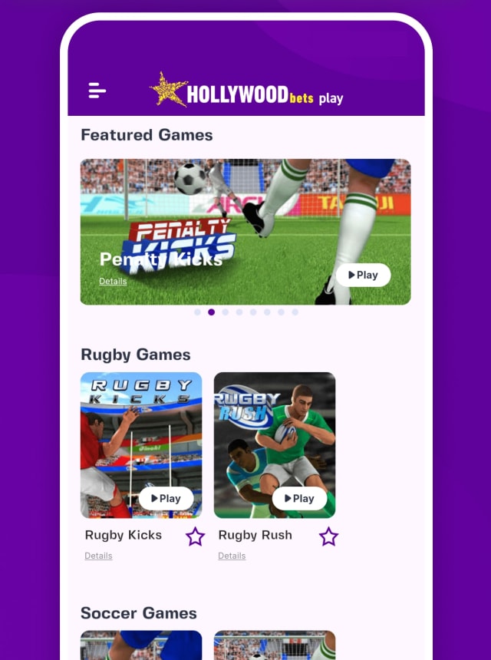
Task: Open first Soccer Games thumbnail
Action: point(141,645)
